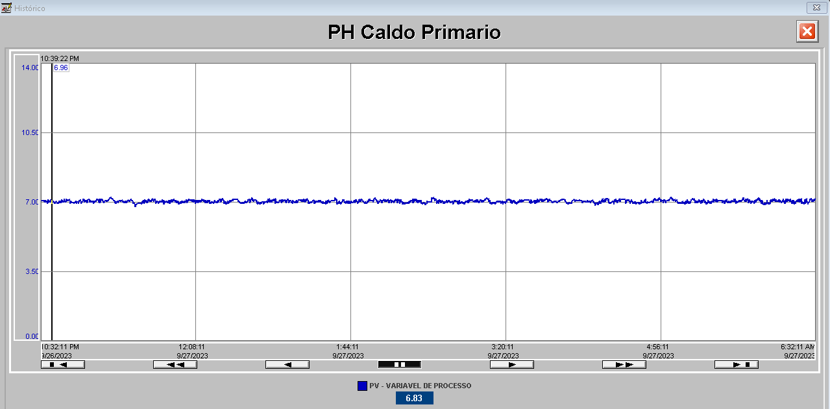Click the 0.00 Y-axis scale label
Screen dimensions: 830x409
pos(32,336)
